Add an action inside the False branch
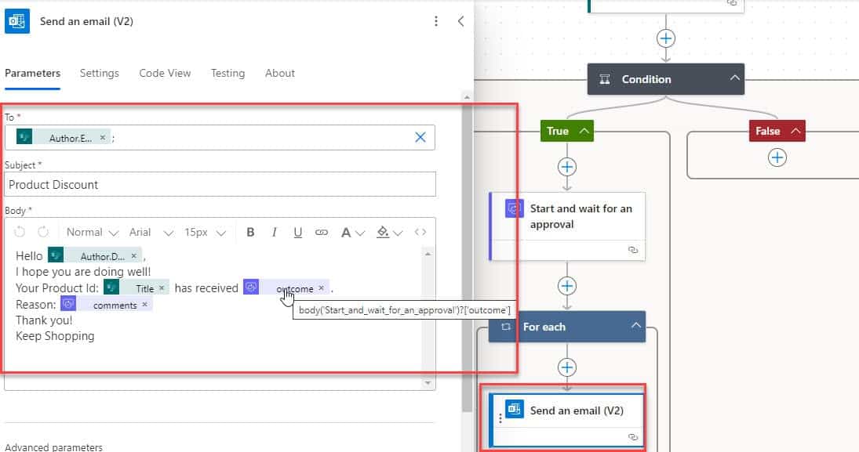859x452 pixels. [777, 158]
